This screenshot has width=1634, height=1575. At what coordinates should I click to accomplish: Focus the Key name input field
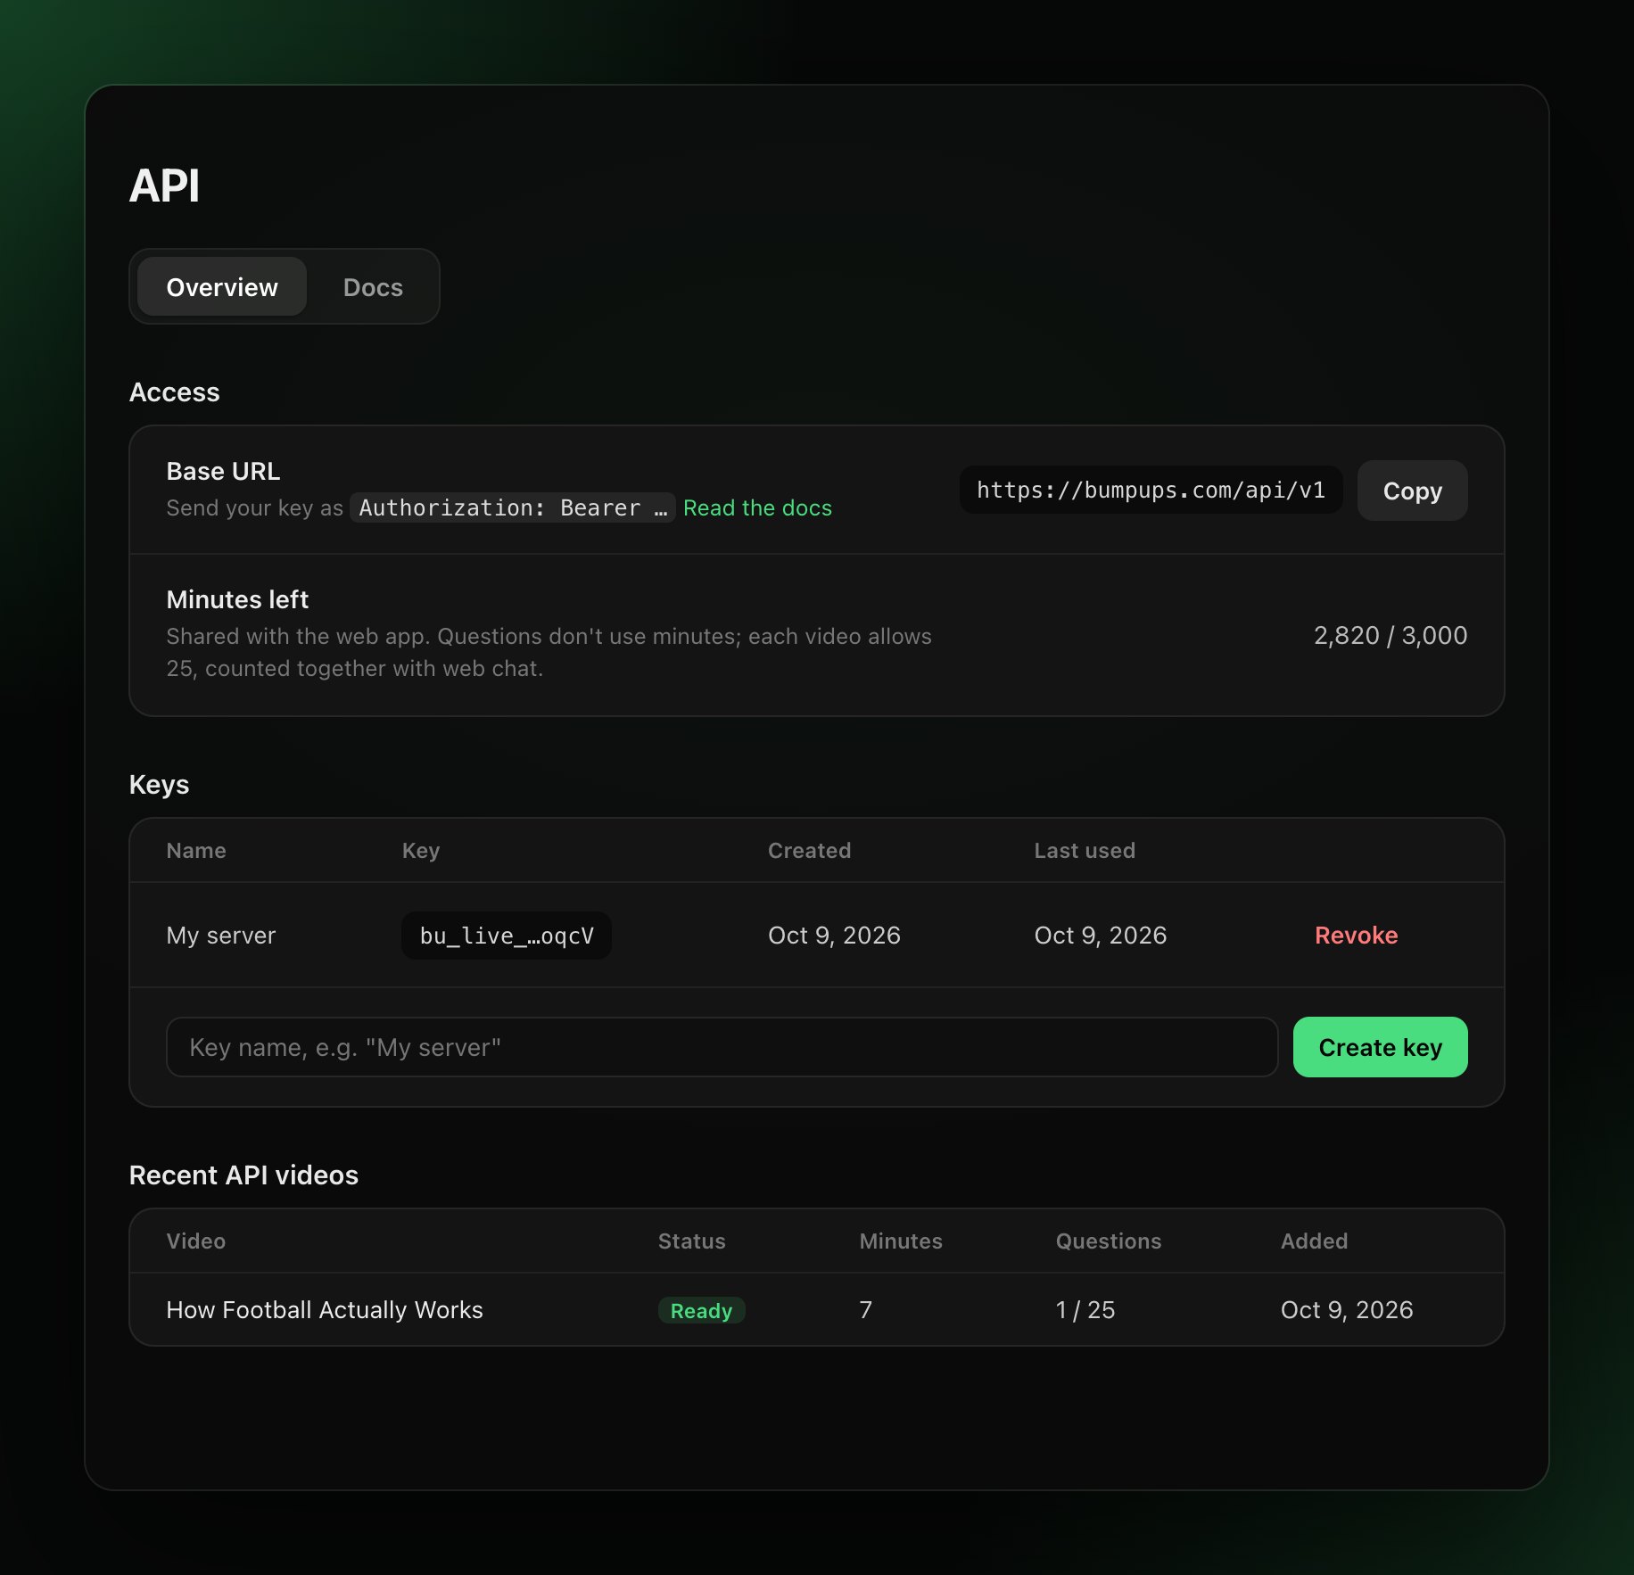pyautogui.click(x=722, y=1047)
